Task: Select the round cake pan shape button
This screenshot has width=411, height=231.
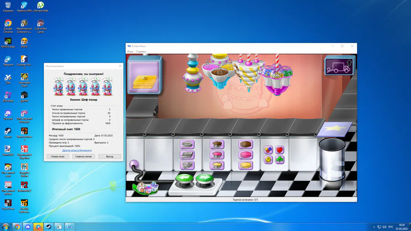Action: coord(187,144)
